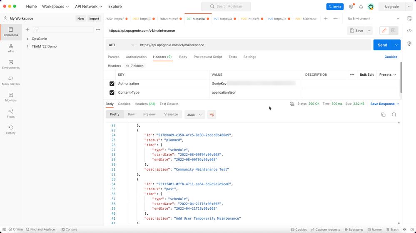Switch to the Tests tab

pos(233,57)
